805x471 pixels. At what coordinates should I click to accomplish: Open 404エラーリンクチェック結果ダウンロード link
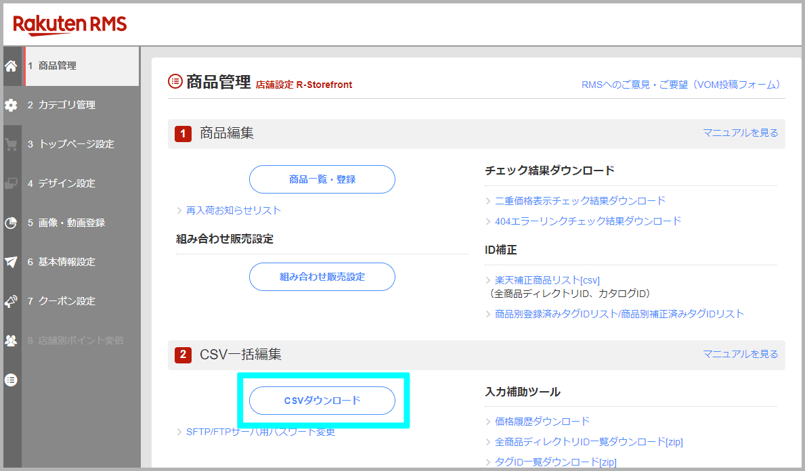pyautogui.click(x=588, y=221)
